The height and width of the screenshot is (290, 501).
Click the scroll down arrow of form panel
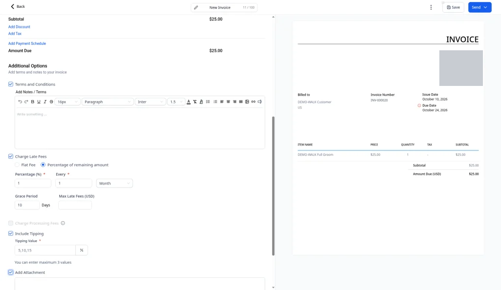click(x=273, y=287)
